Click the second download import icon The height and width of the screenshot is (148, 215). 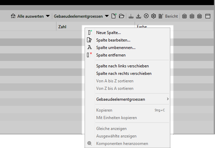point(139,16)
